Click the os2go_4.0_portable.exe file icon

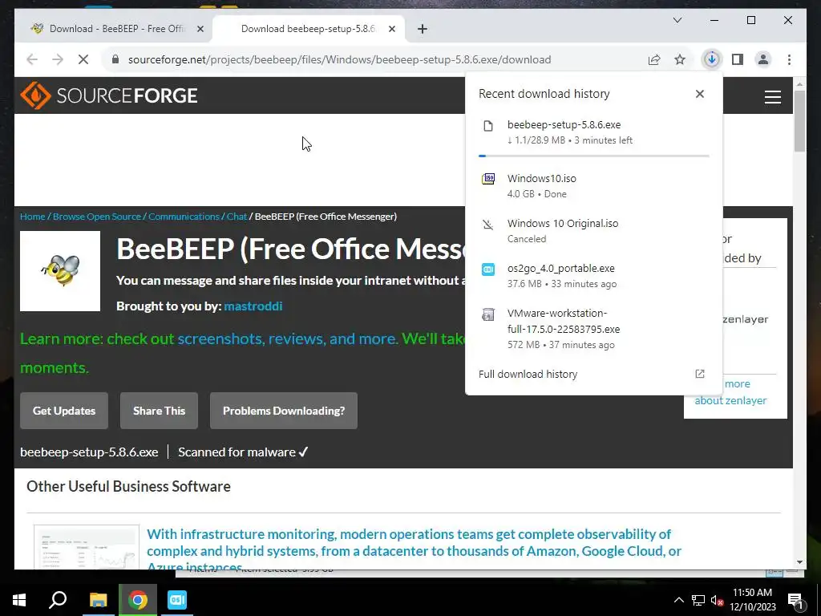click(488, 269)
